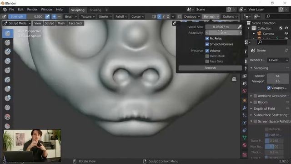This screenshot has height=164, width=291.
Task: Click the Blender logo menu icon
Action: (x=5, y=10)
